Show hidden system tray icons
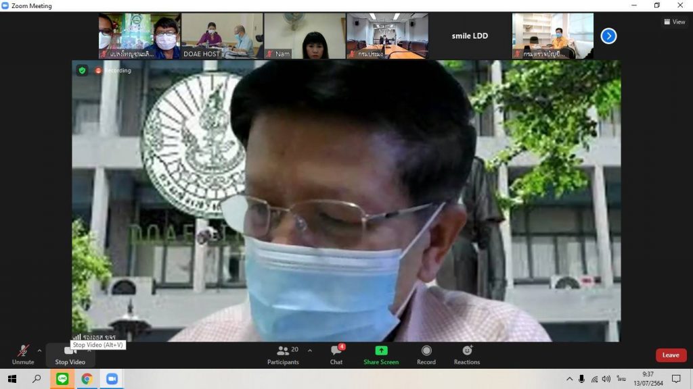The width and height of the screenshot is (693, 389). [x=569, y=379]
